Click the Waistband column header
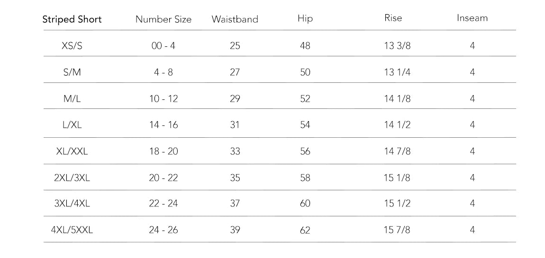This screenshot has width=545, height=258. (235, 20)
